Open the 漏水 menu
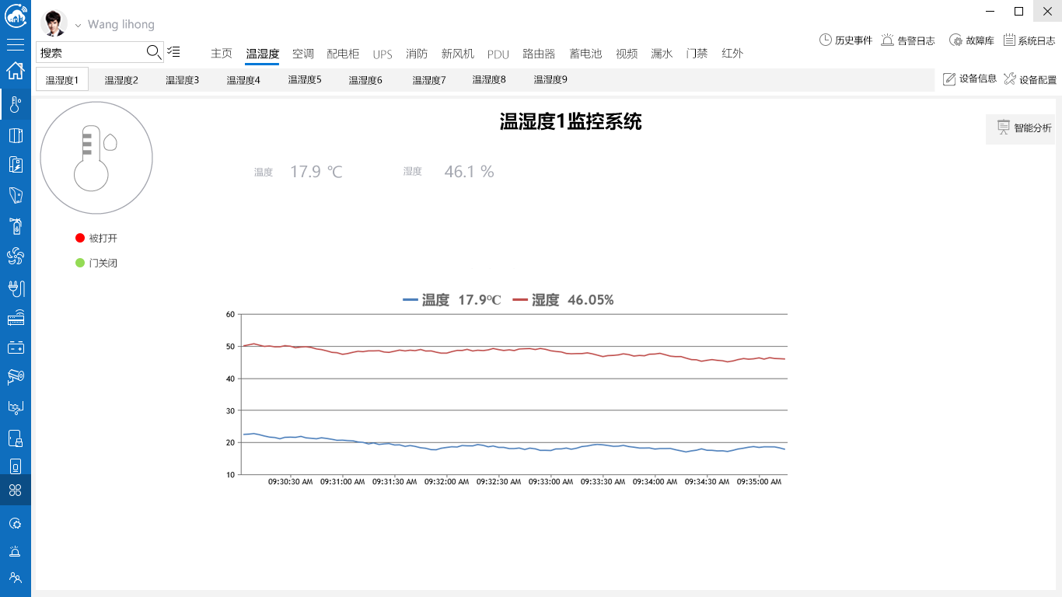 tap(662, 54)
